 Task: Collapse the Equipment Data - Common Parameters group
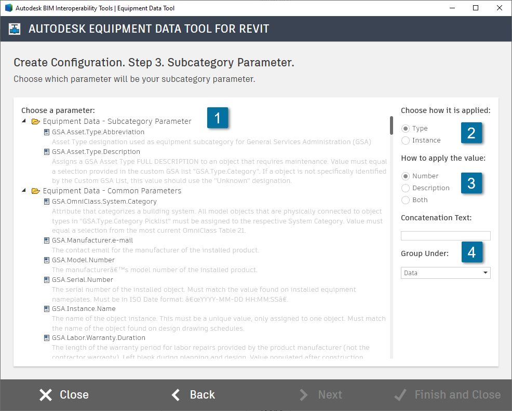[23, 191]
